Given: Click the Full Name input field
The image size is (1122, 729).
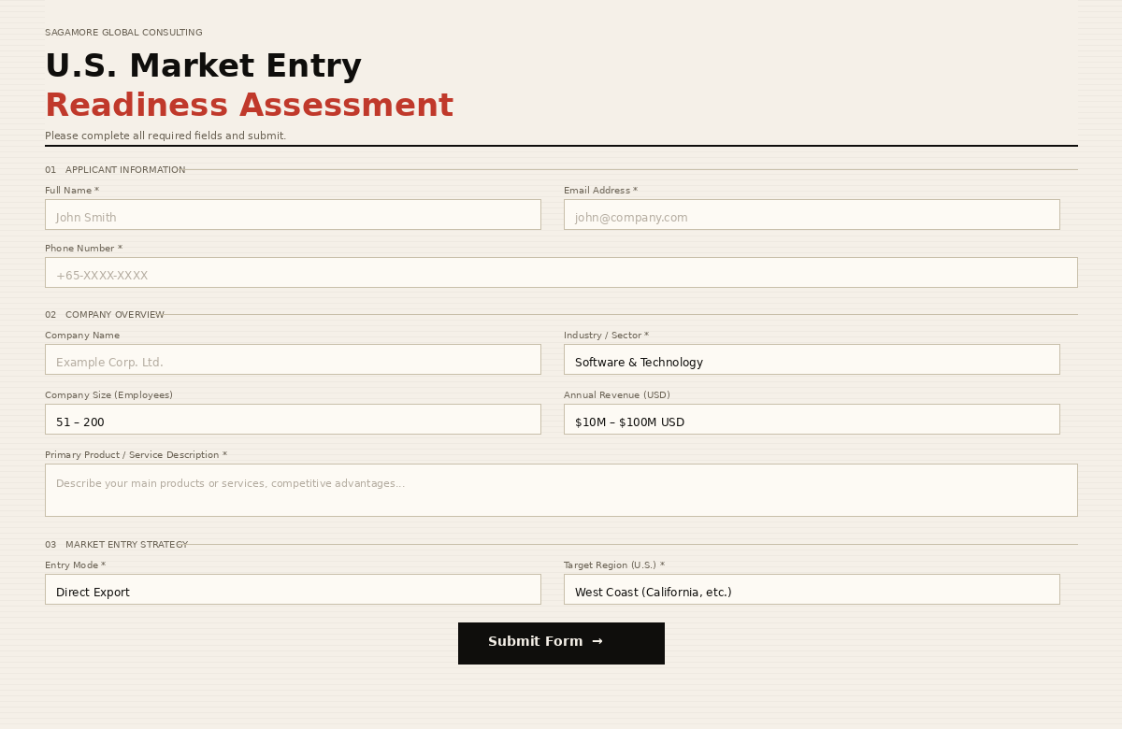Looking at the screenshot, I should [293, 214].
